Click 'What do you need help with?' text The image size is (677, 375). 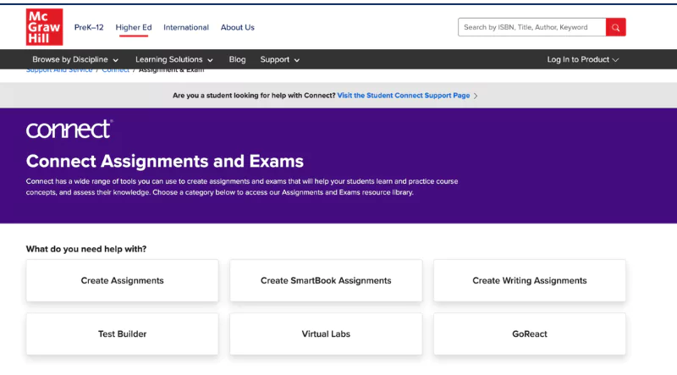tap(86, 249)
